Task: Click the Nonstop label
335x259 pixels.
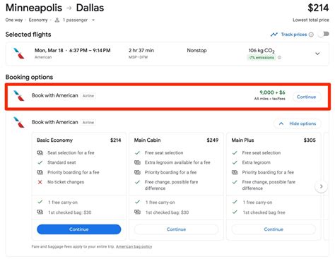Action: point(196,50)
